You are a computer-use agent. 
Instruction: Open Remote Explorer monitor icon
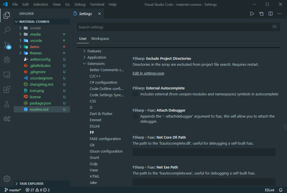7,75
